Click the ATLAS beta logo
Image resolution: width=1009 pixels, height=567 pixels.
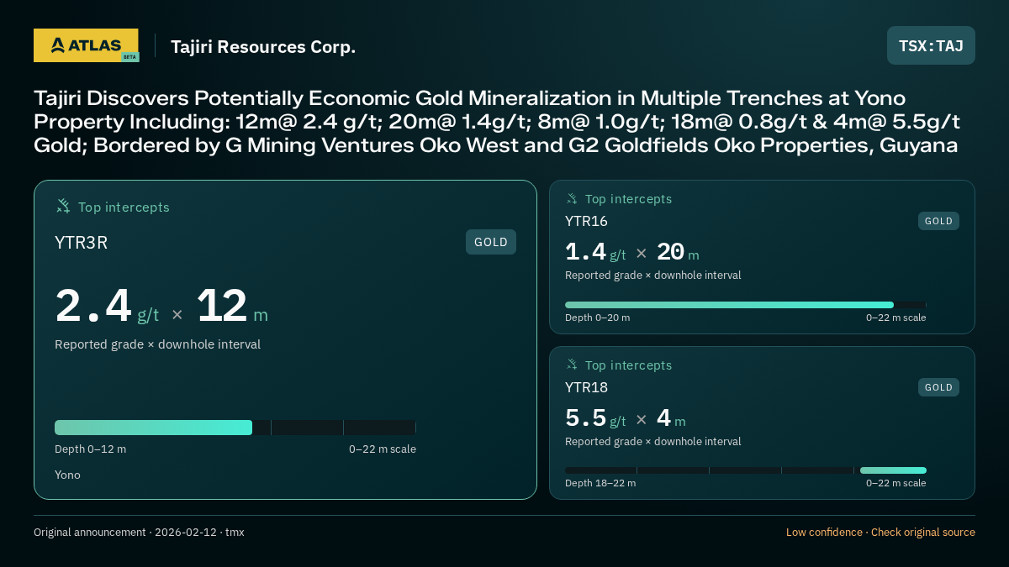coord(87,45)
